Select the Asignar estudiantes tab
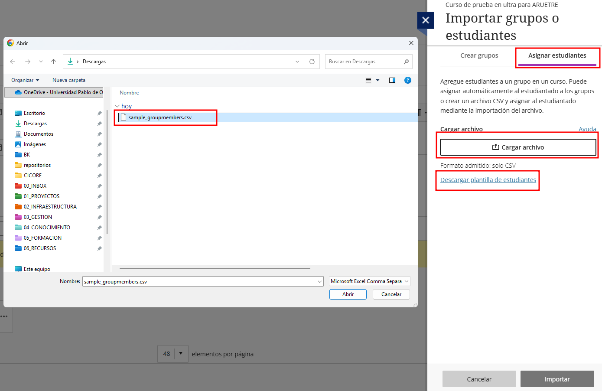 557,55
